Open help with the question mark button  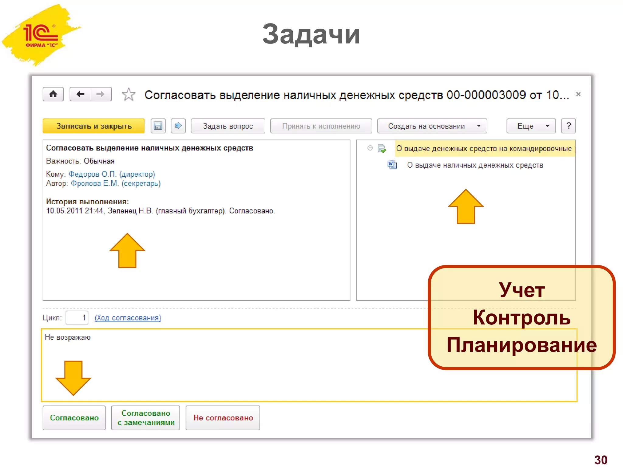coord(568,126)
